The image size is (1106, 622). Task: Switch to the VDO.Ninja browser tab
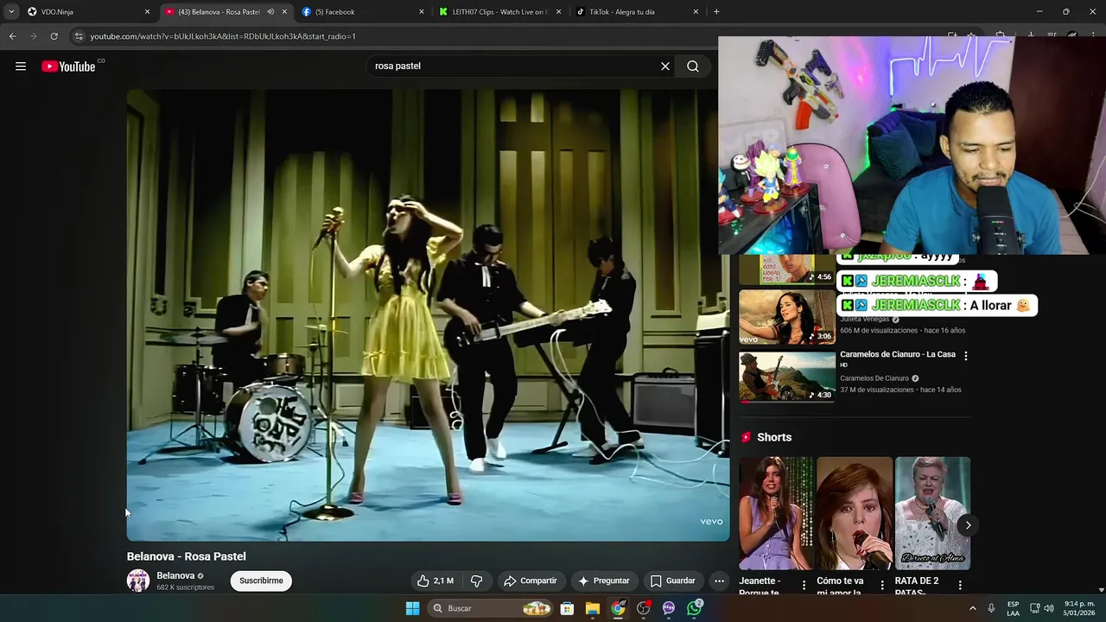(x=82, y=12)
